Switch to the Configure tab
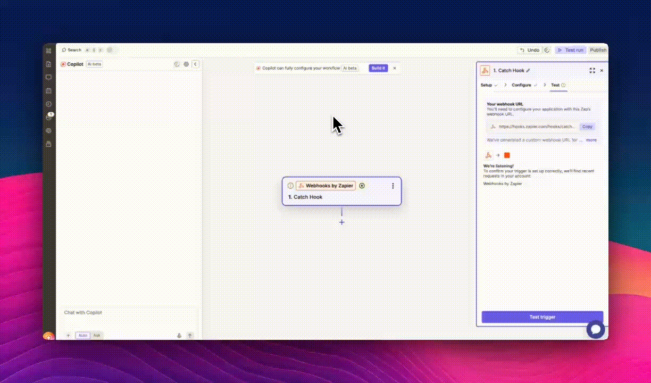Viewport: 651px width, 383px height. click(x=522, y=85)
